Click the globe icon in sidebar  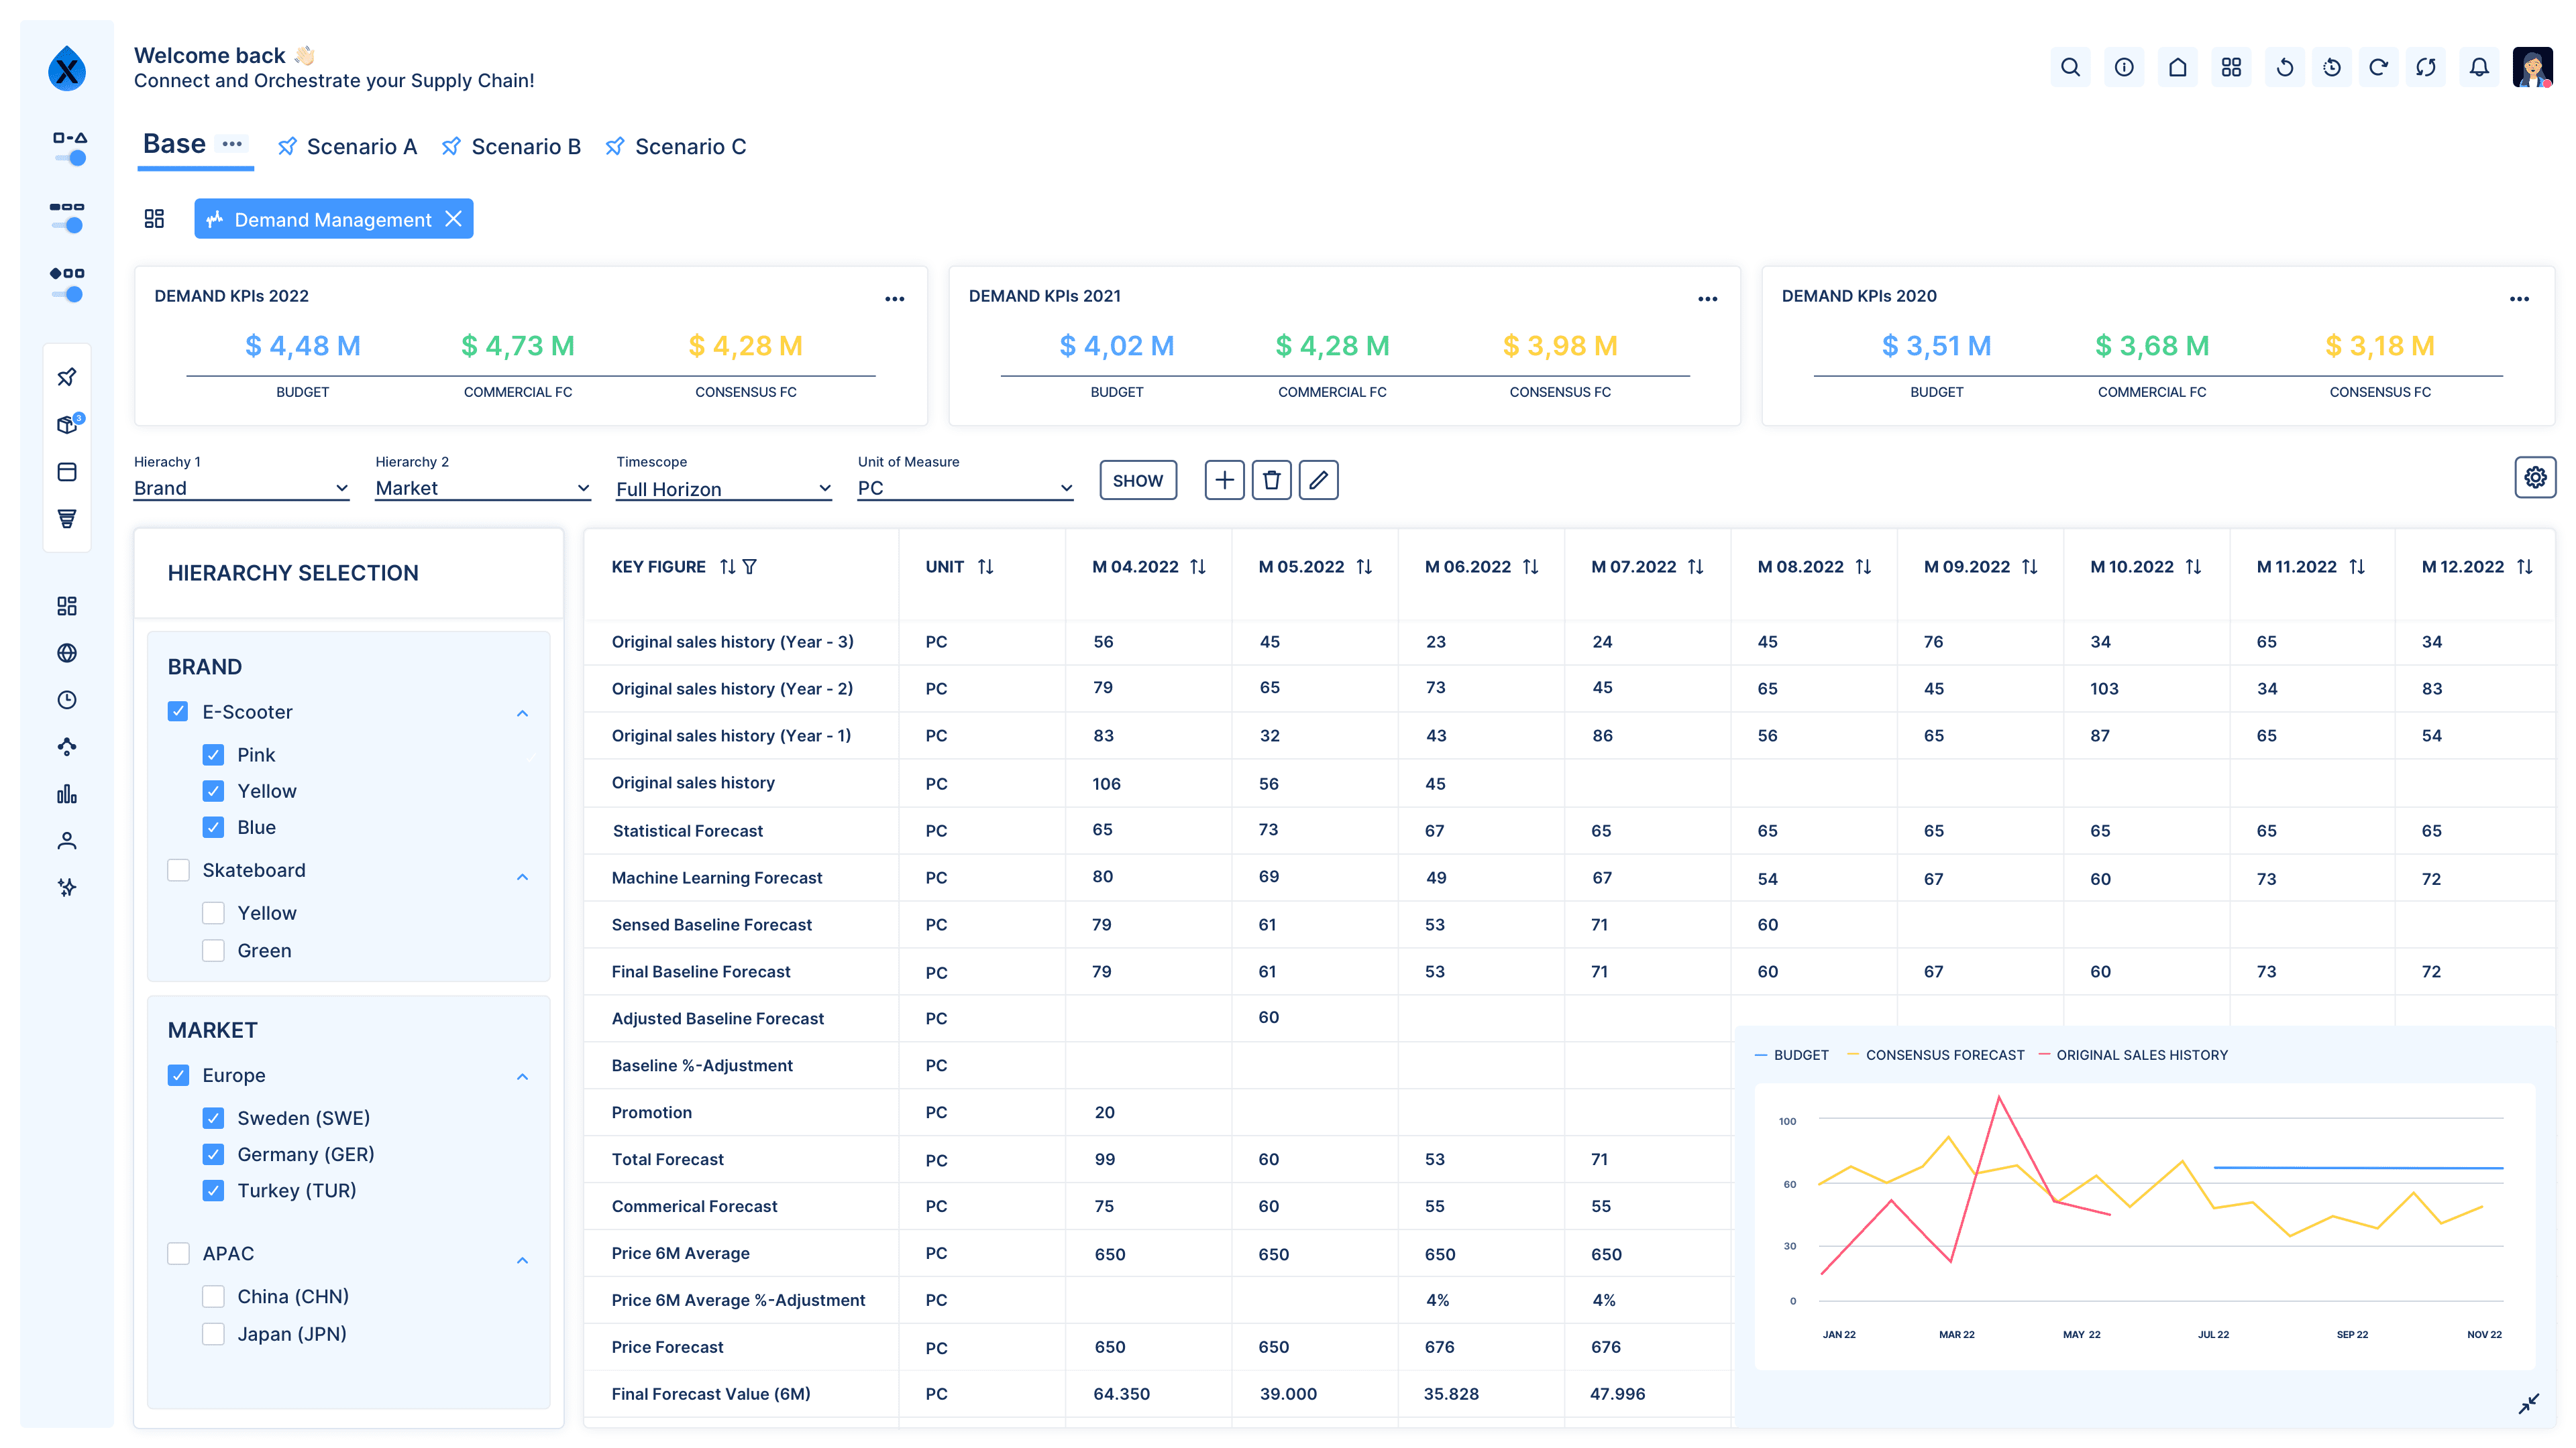tap(67, 654)
